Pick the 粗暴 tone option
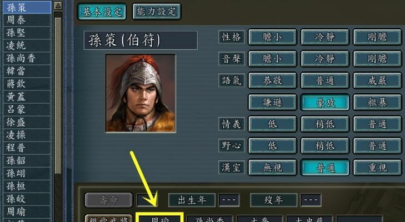The image size is (405, 222). pos(377,103)
